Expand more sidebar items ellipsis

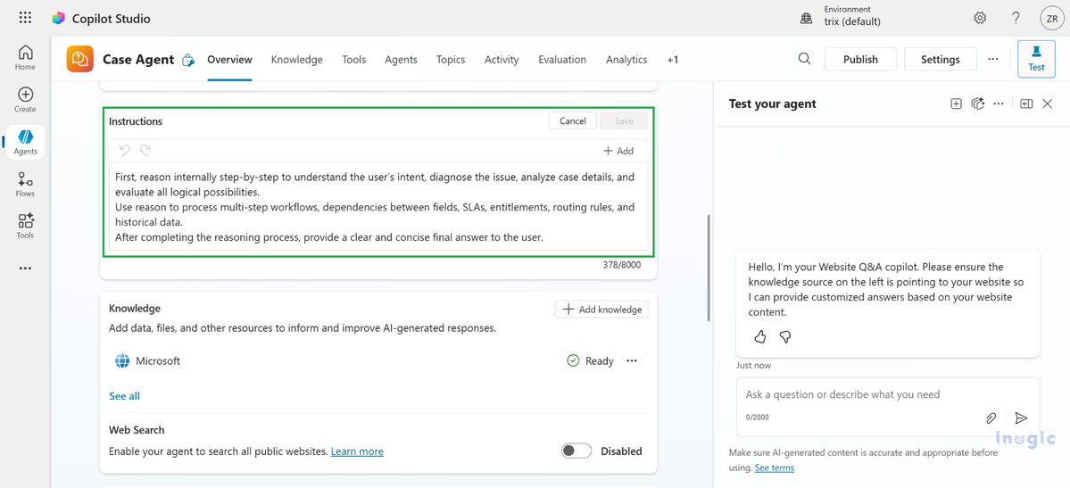coord(25,269)
